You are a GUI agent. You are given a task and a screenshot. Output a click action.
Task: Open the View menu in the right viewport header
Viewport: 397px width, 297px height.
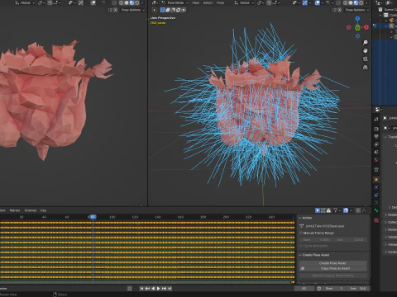(195, 2)
